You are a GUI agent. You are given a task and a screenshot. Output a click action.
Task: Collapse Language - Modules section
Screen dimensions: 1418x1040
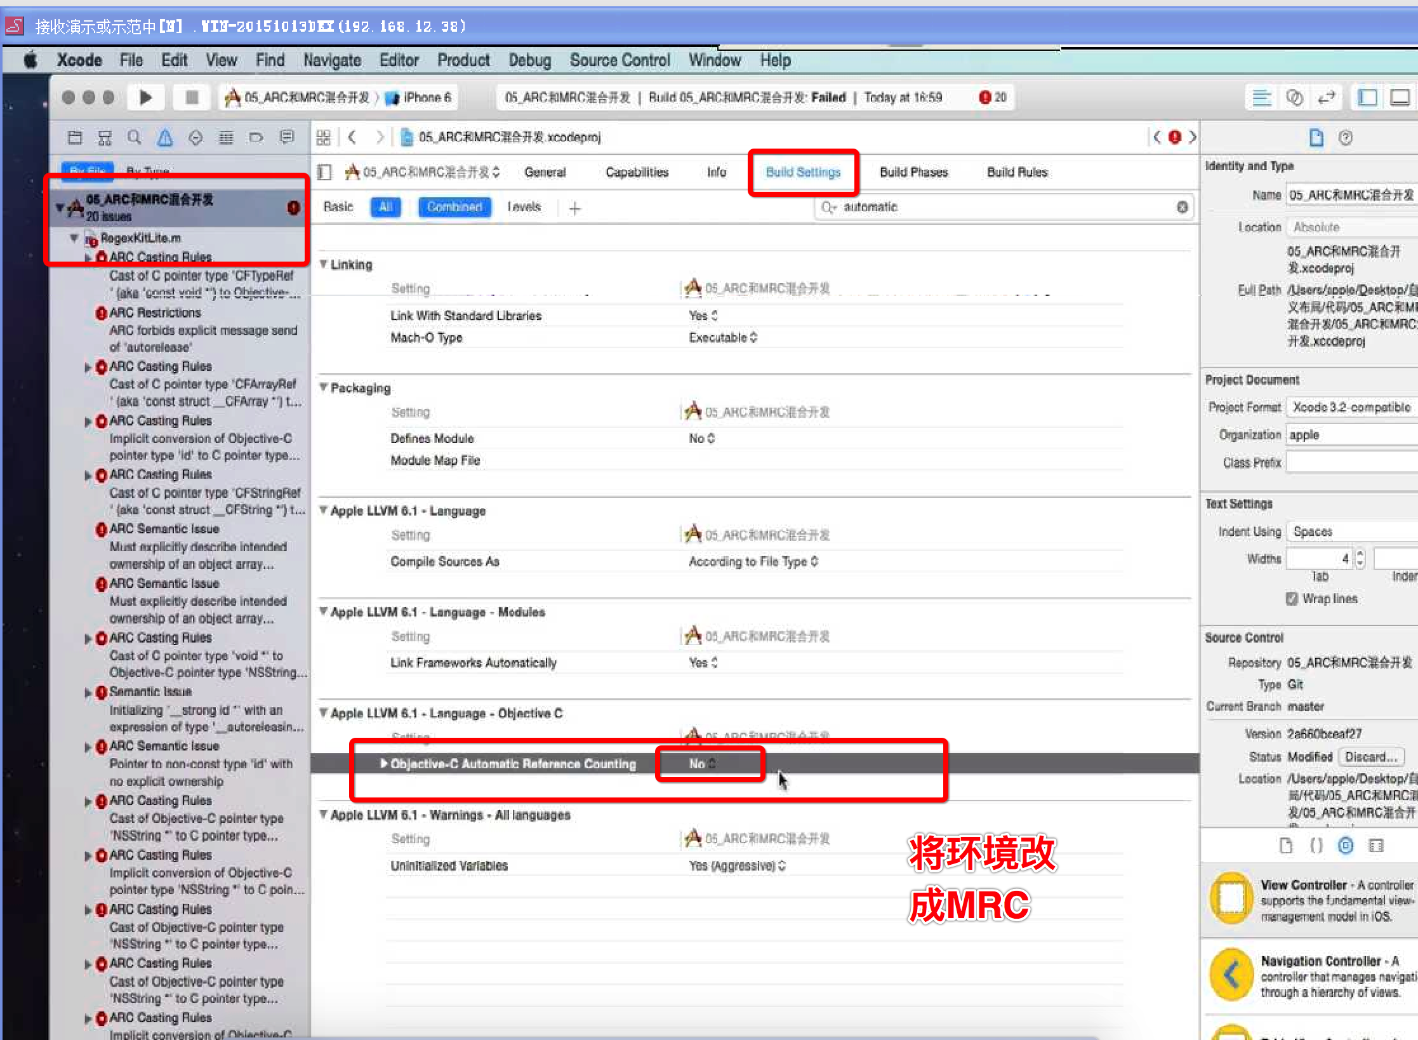tap(324, 611)
